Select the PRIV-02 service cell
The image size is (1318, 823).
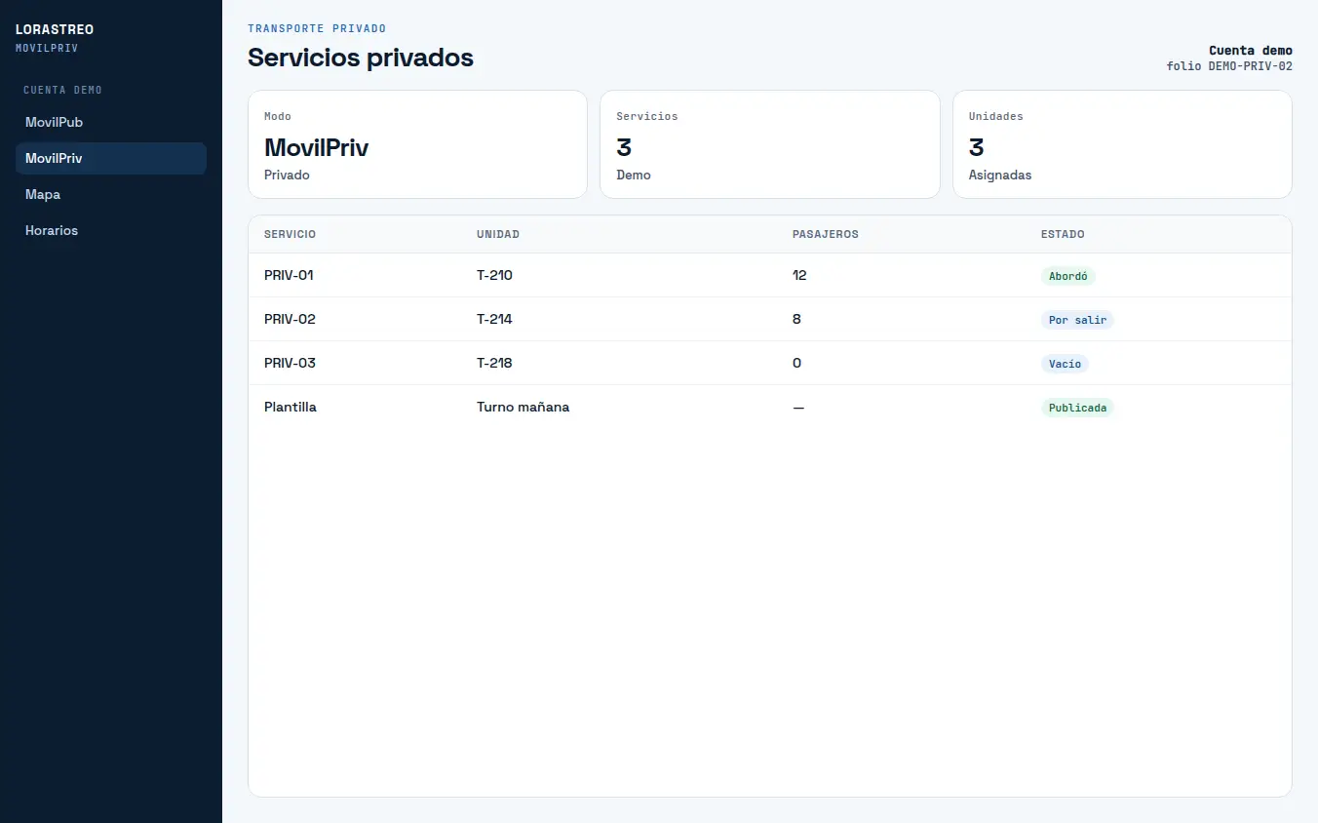290,319
